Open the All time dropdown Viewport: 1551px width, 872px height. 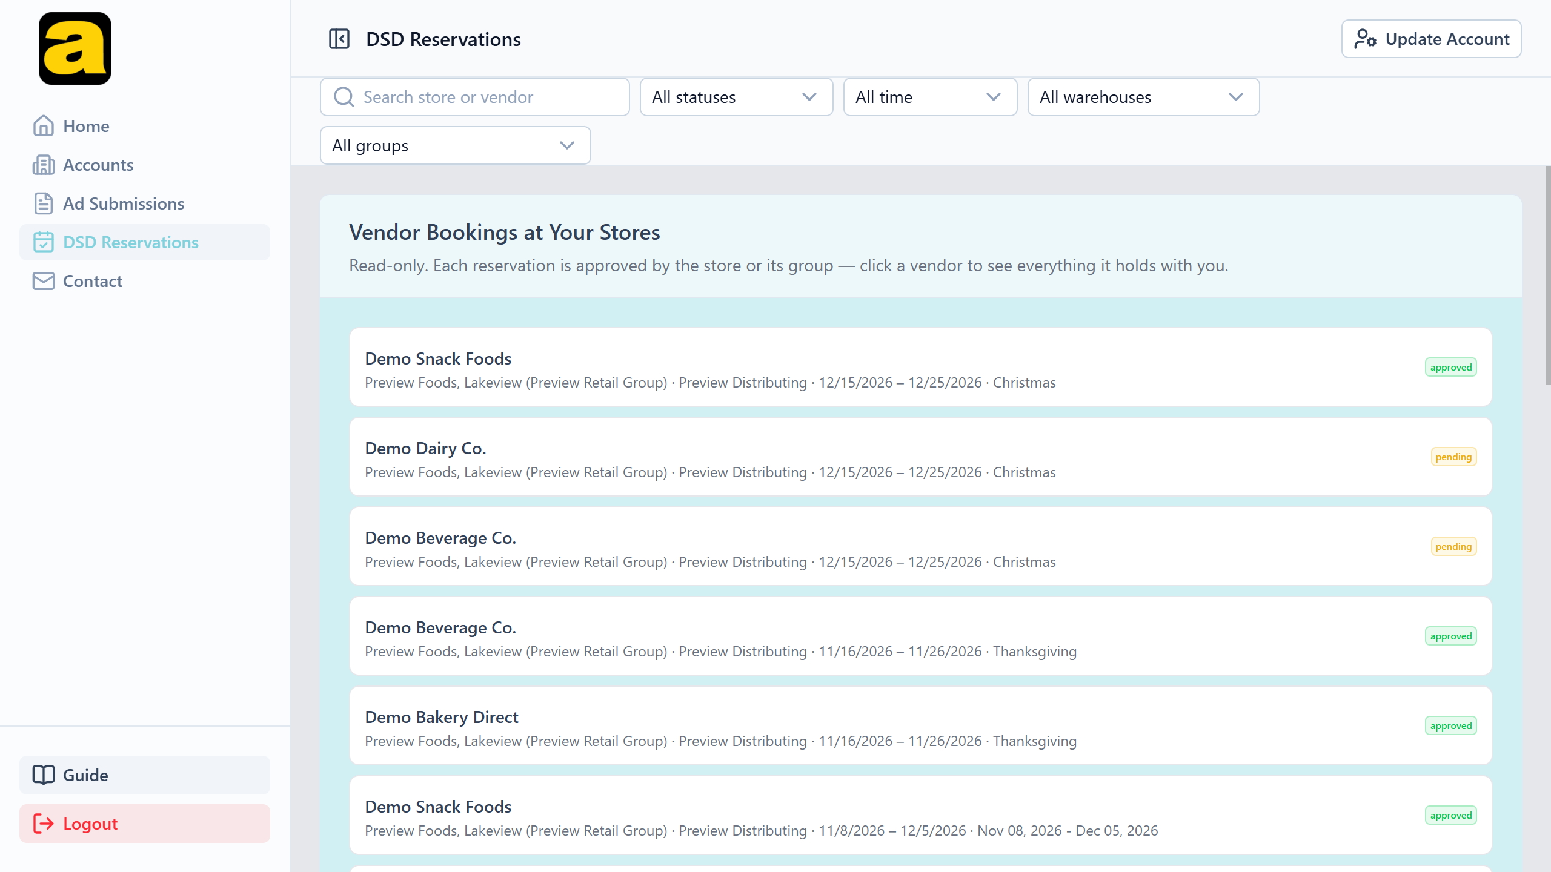coord(931,97)
